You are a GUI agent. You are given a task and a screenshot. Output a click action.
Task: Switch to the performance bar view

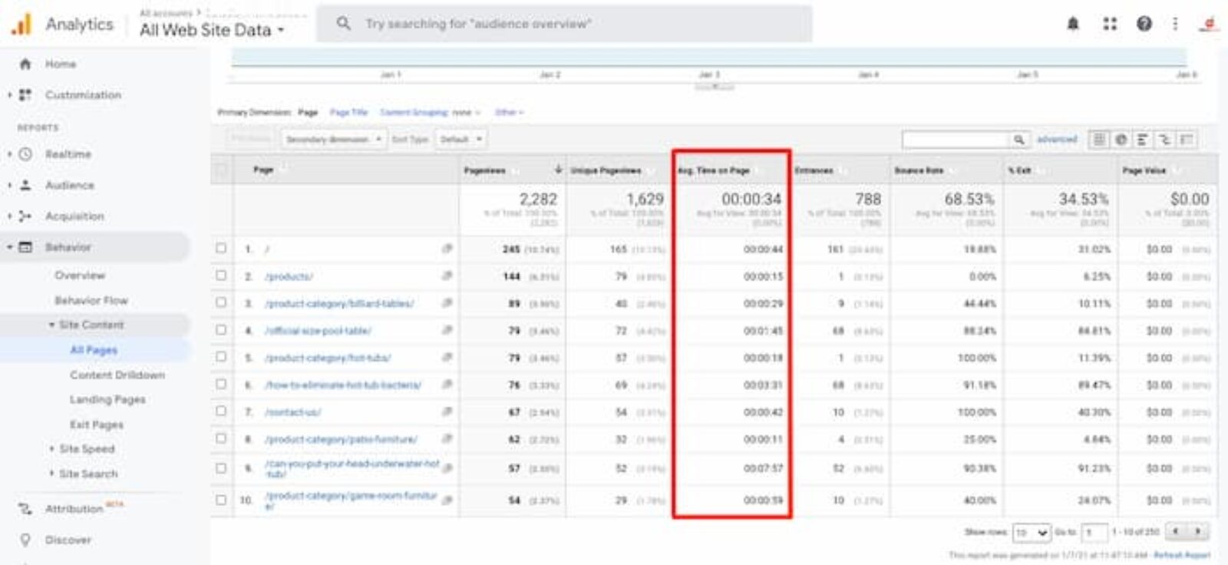tap(1142, 140)
